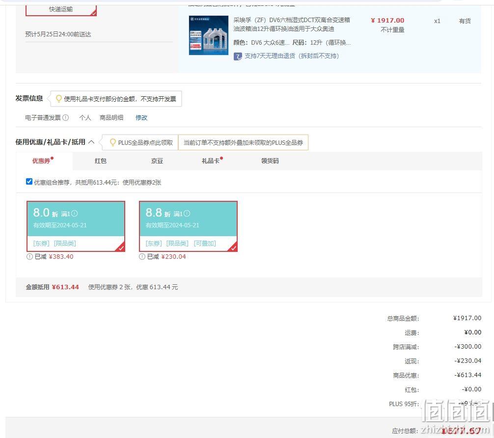The width and height of the screenshot is (494, 438).
Task: Click the 运费 value ¥0.00
Action: (472, 332)
